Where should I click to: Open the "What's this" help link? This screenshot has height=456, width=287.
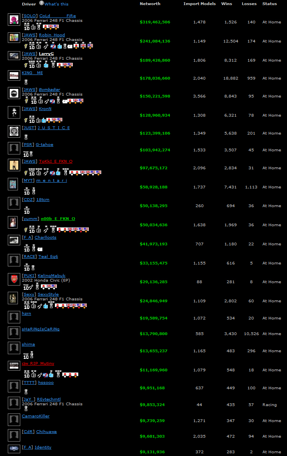[x=56, y=4]
